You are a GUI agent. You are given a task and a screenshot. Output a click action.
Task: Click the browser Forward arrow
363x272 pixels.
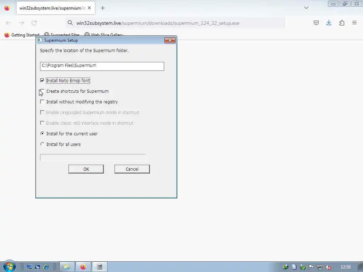point(21,23)
